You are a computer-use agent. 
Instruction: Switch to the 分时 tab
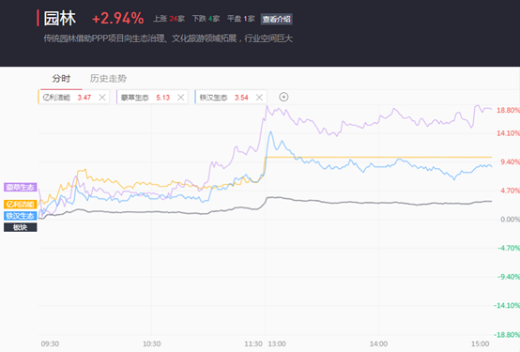point(61,79)
